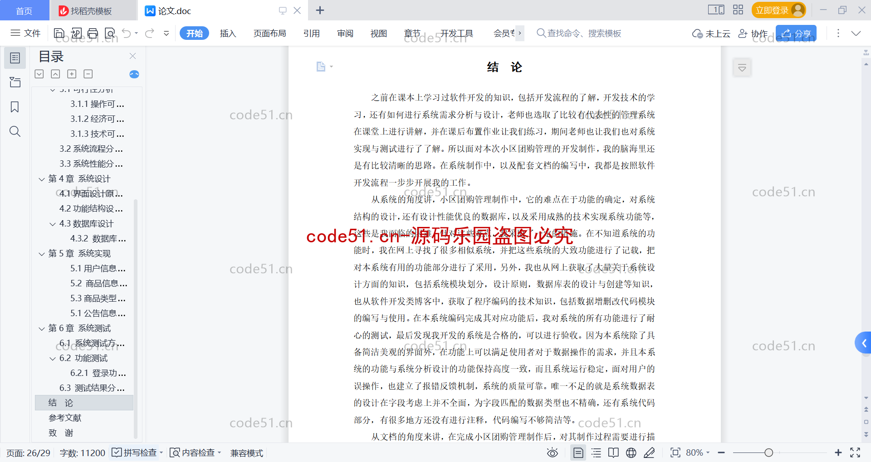Click the save document icon
The height and width of the screenshot is (462, 871).
tap(59, 33)
